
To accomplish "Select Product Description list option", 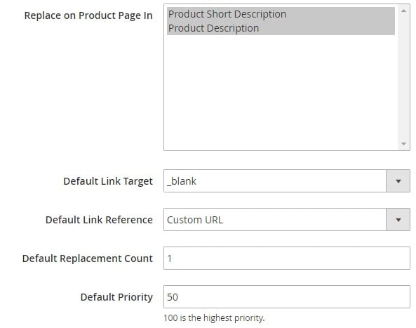I will [281, 28].
